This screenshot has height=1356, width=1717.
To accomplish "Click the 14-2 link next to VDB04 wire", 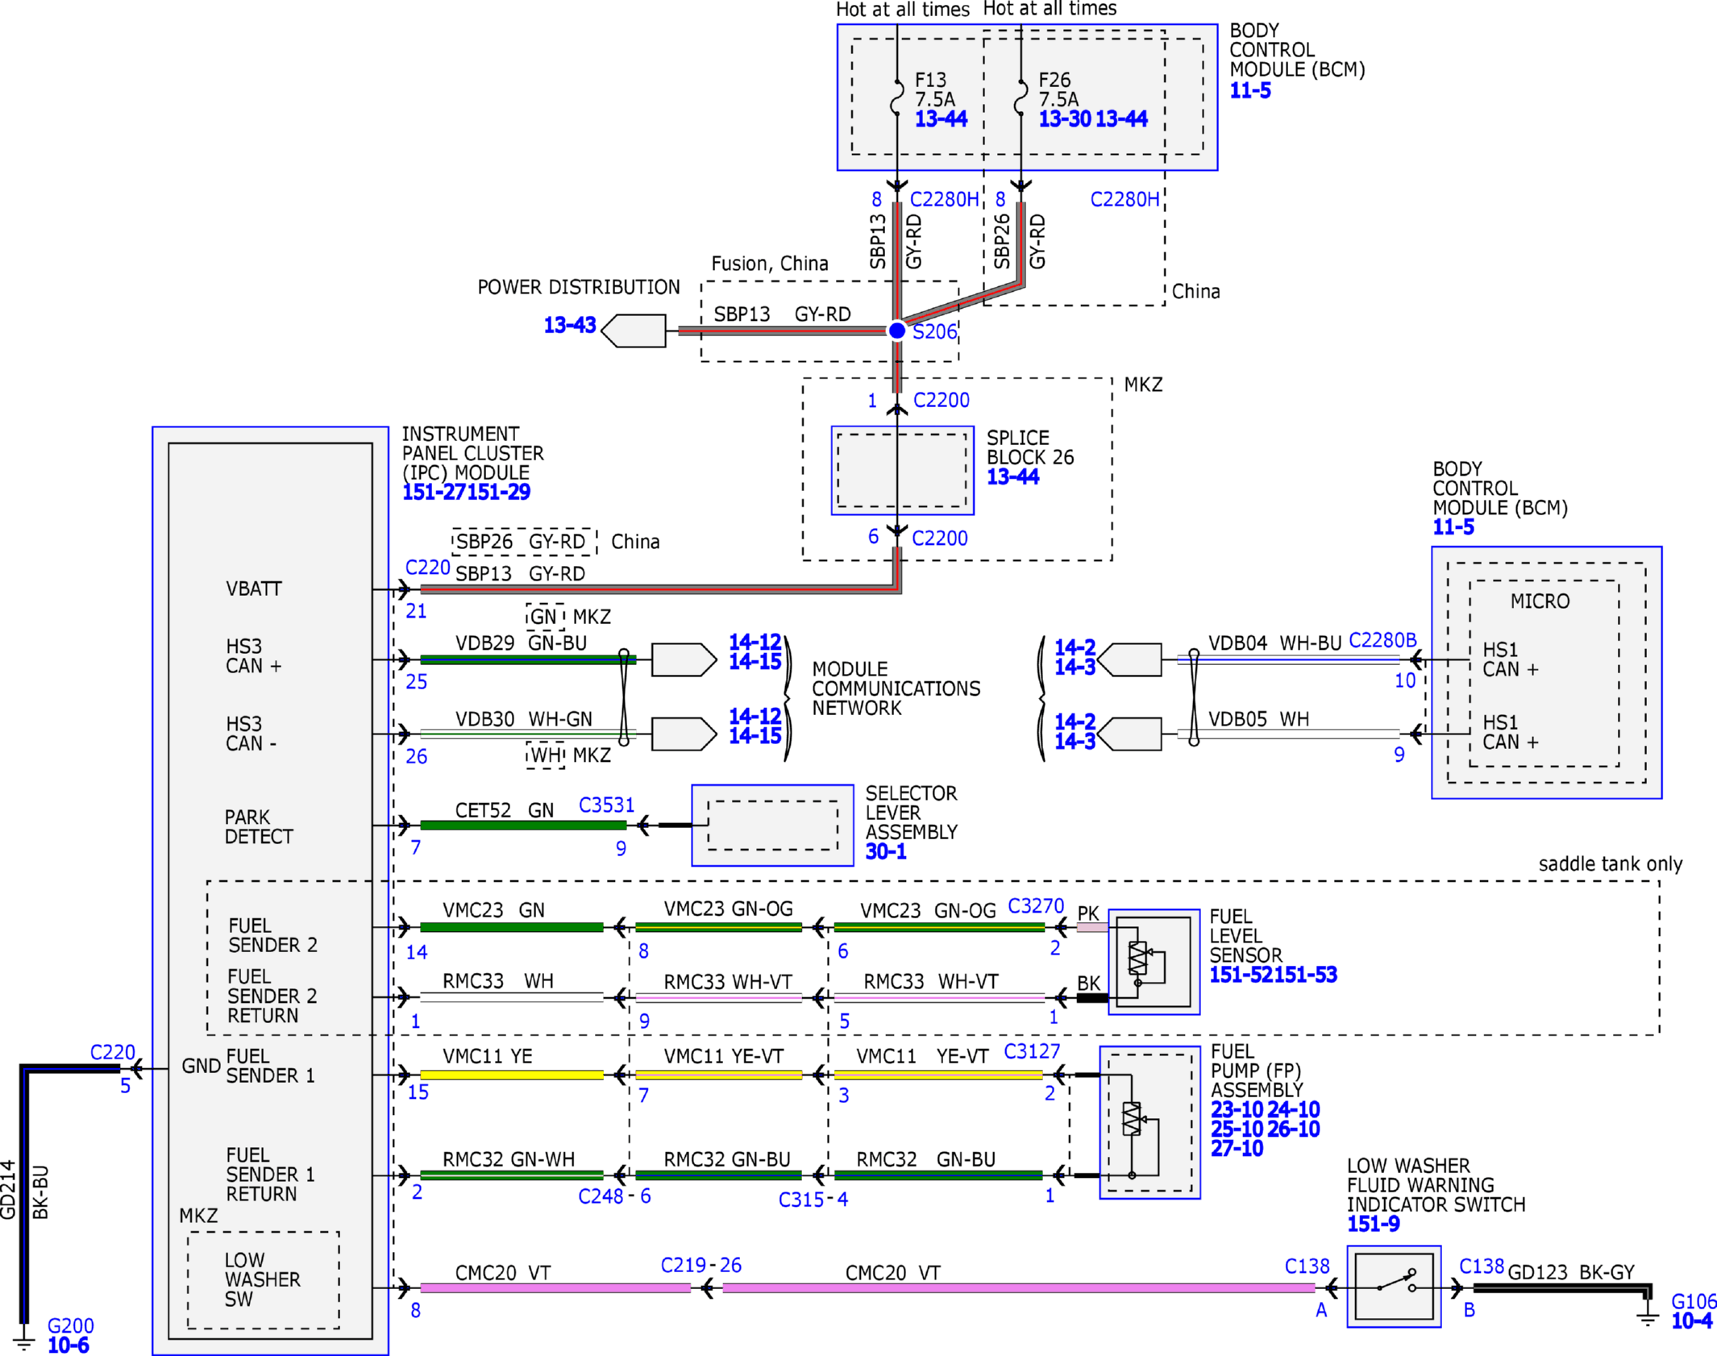I will [1075, 647].
